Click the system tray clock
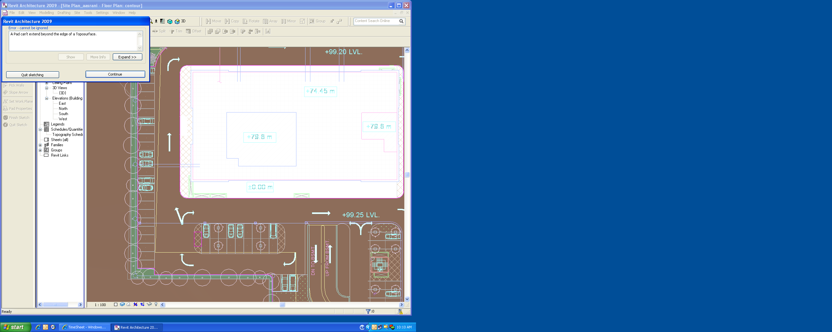This screenshot has height=332, width=832. (x=404, y=327)
